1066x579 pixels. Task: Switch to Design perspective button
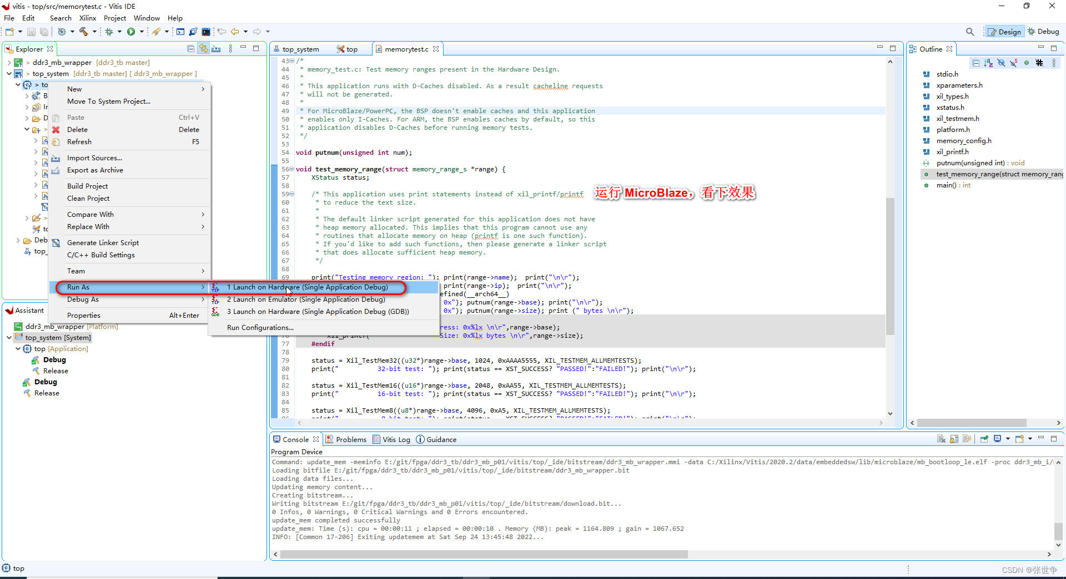[1005, 32]
